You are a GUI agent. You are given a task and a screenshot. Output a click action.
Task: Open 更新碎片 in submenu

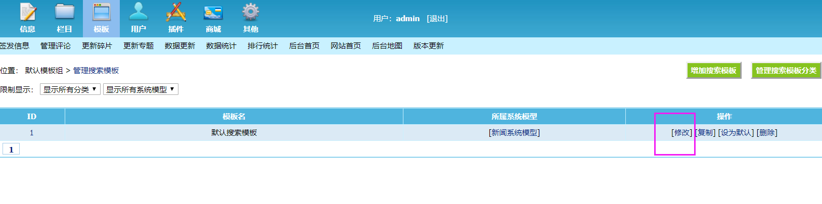click(97, 46)
